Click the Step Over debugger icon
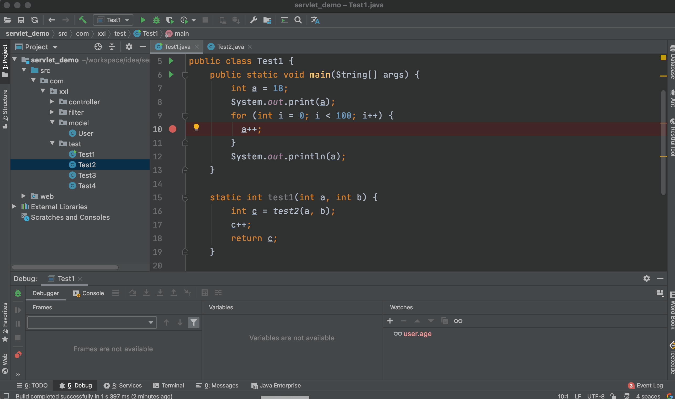This screenshot has height=399, width=675. point(133,293)
